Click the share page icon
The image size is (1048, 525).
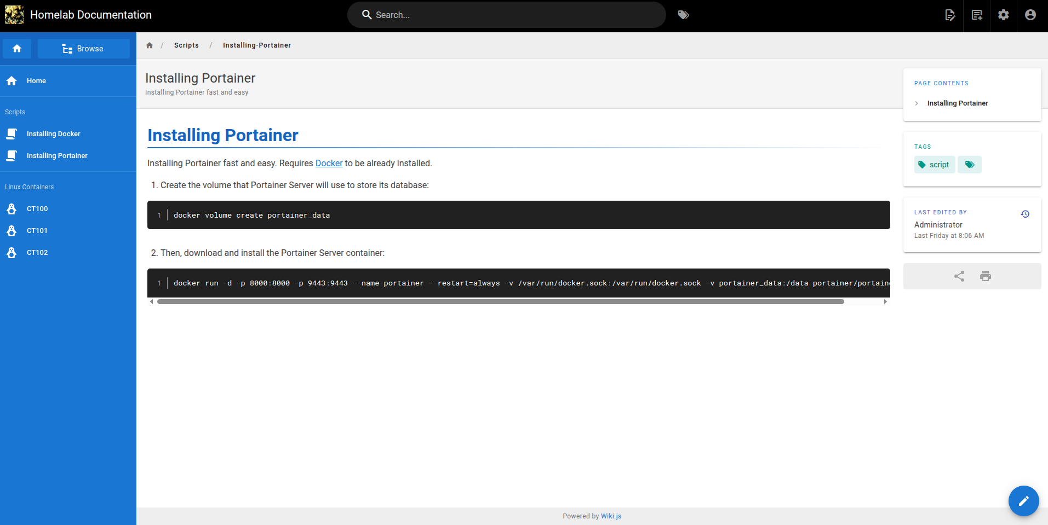(959, 276)
